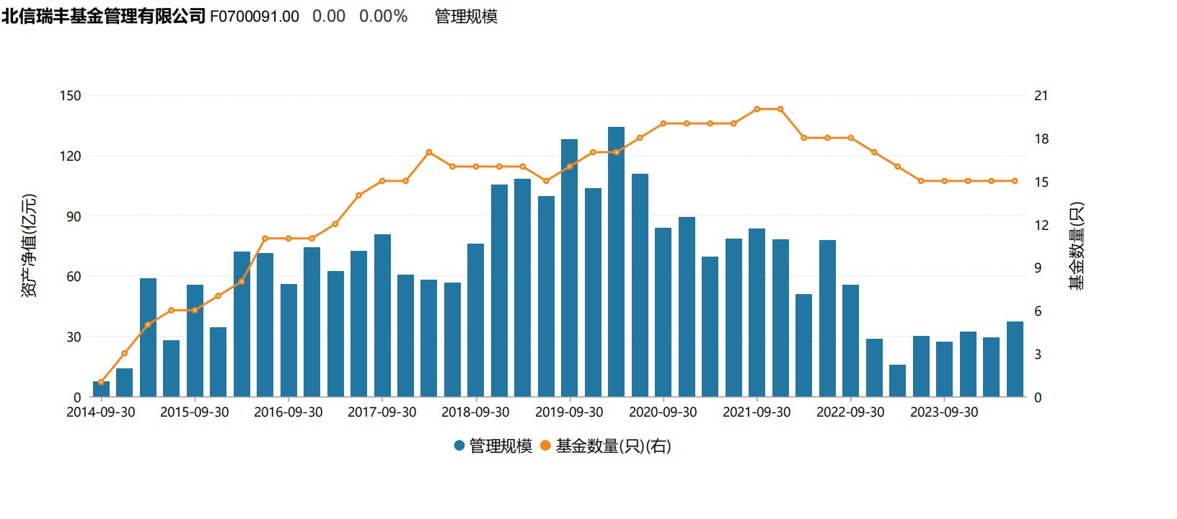The height and width of the screenshot is (519, 1177).
Task: Click the 2019-09-30 date label
Action: 569,412
